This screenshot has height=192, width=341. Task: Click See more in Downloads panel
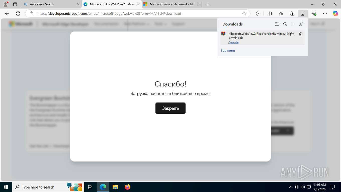tap(228, 50)
